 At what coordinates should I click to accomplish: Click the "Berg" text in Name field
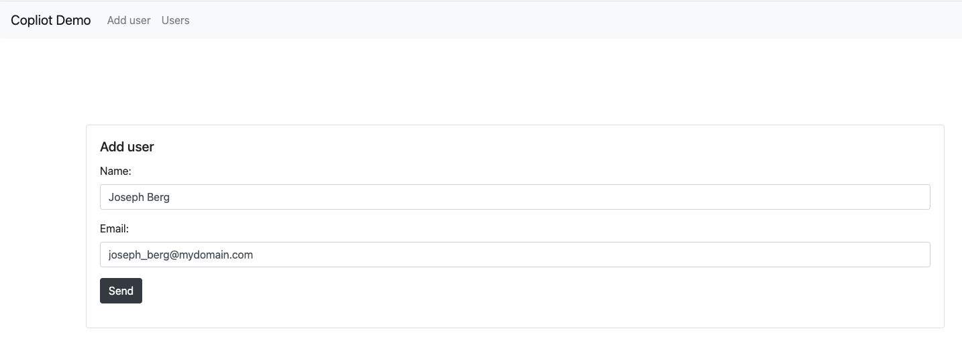click(x=158, y=198)
